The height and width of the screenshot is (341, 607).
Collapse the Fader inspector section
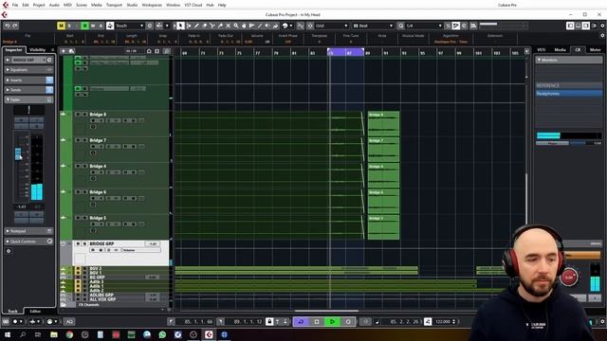point(28,99)
